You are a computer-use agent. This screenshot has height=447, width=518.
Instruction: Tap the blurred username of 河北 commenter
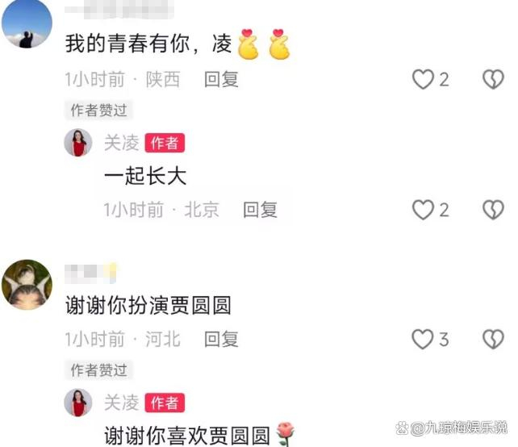coord(90,274)
